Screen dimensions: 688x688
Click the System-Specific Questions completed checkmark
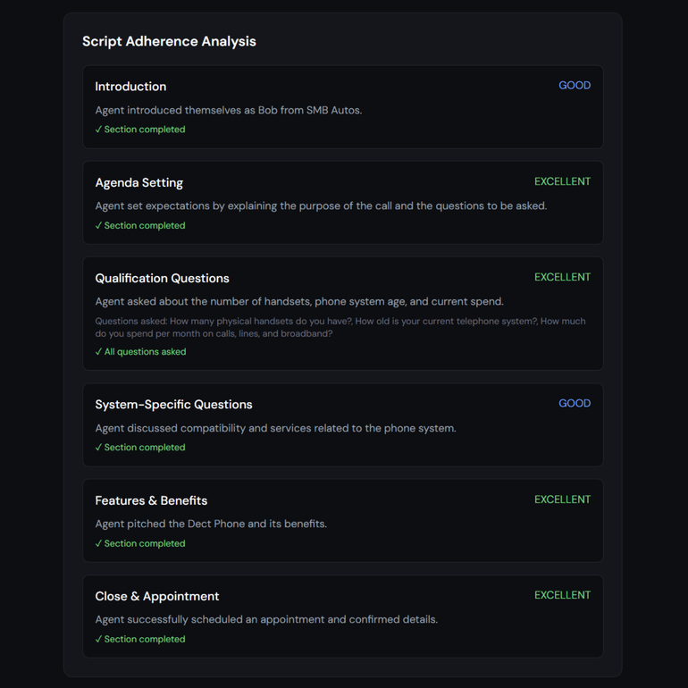(x=140, y=448)
